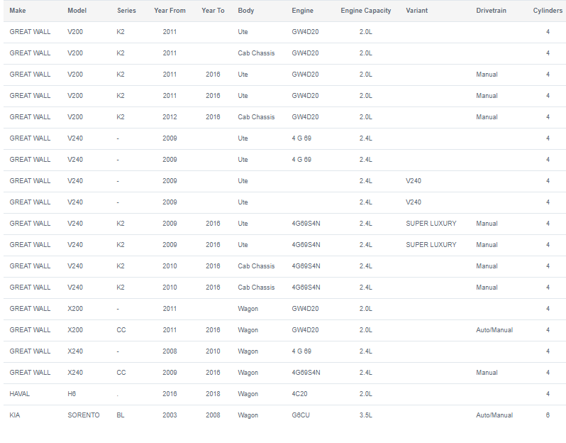Image resolution: width=566 pixels, height=443 pixels.
Task: Select the Series column header
Action: click(126, 11)
